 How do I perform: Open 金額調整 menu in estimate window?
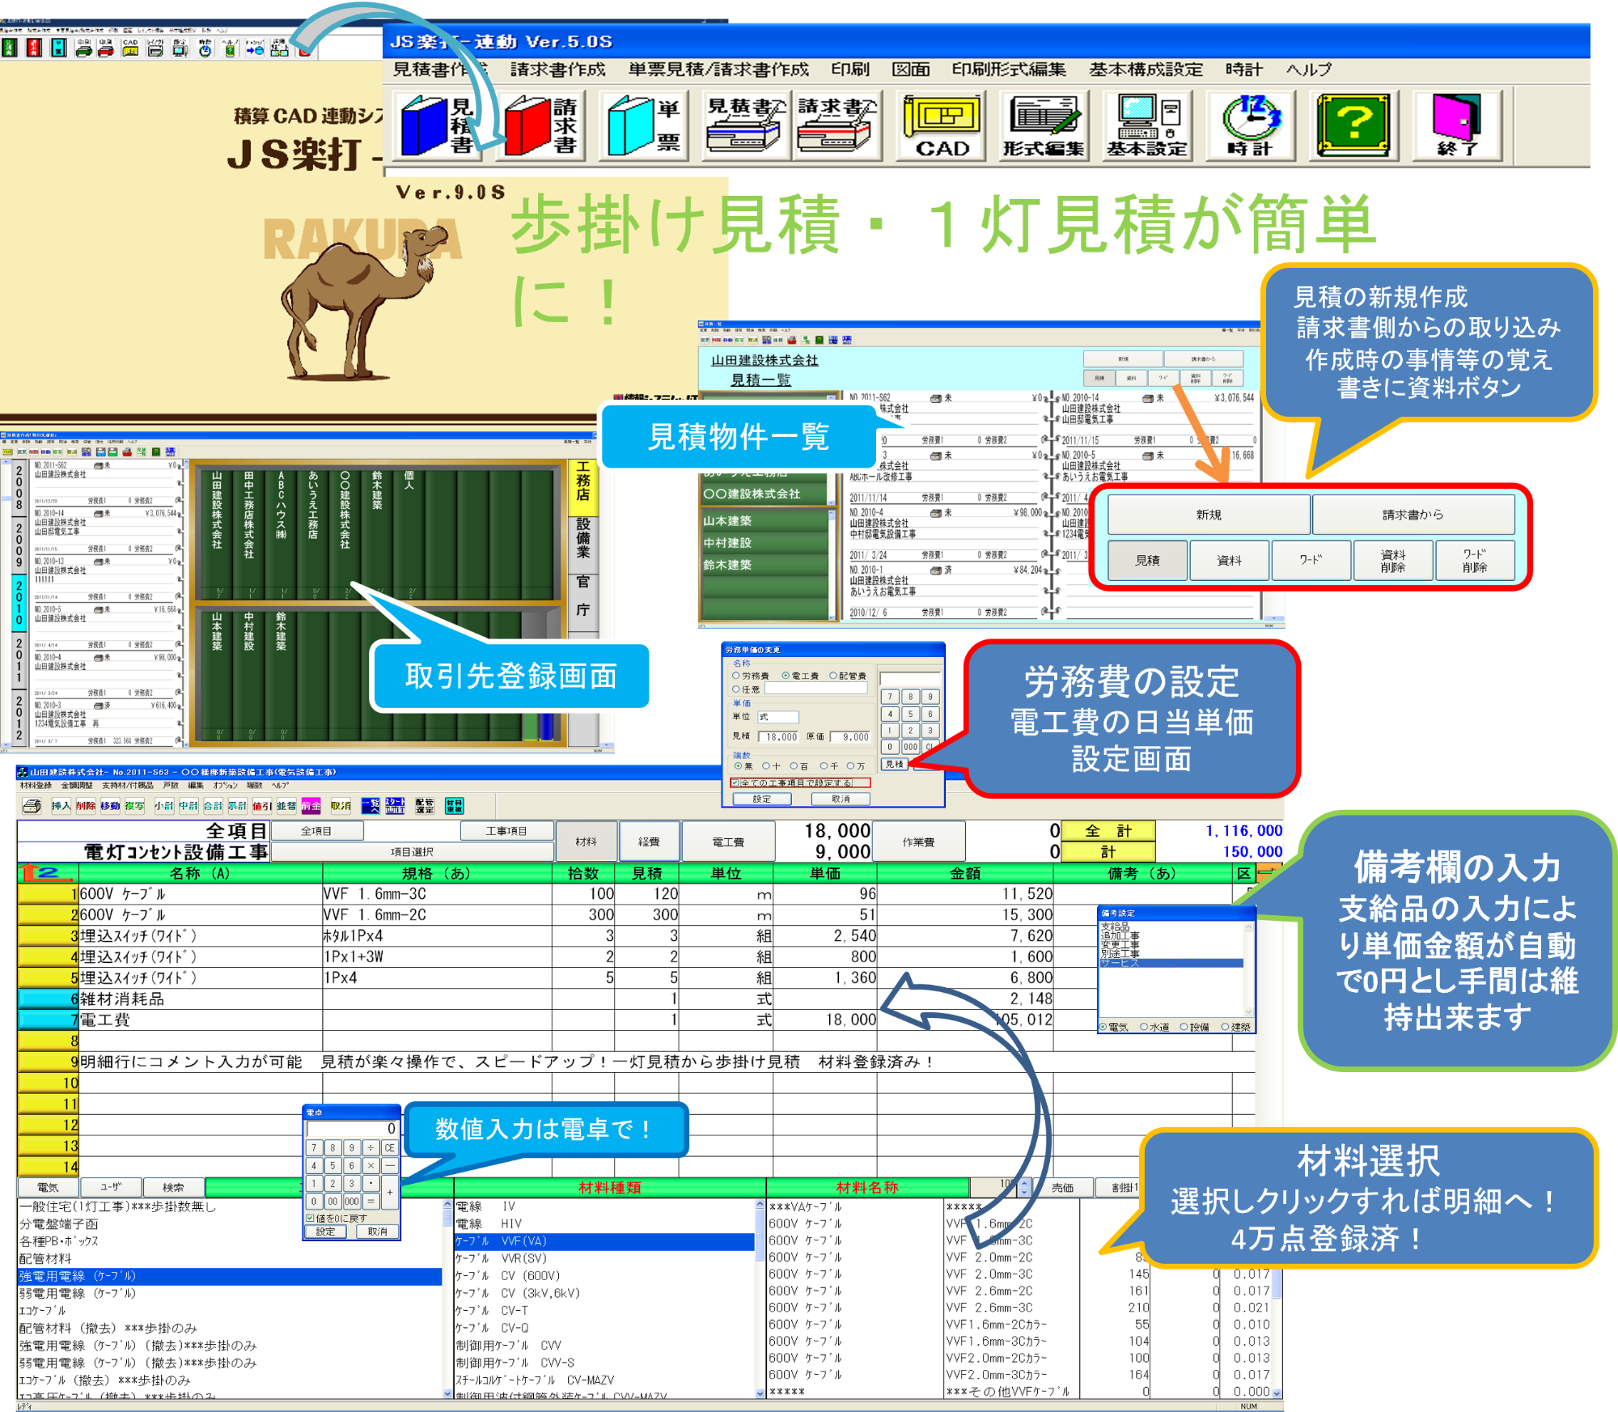click(x=78, y=785)
